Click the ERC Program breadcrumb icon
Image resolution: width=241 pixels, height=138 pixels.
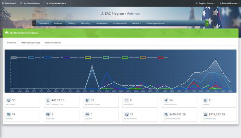(102, 14)
